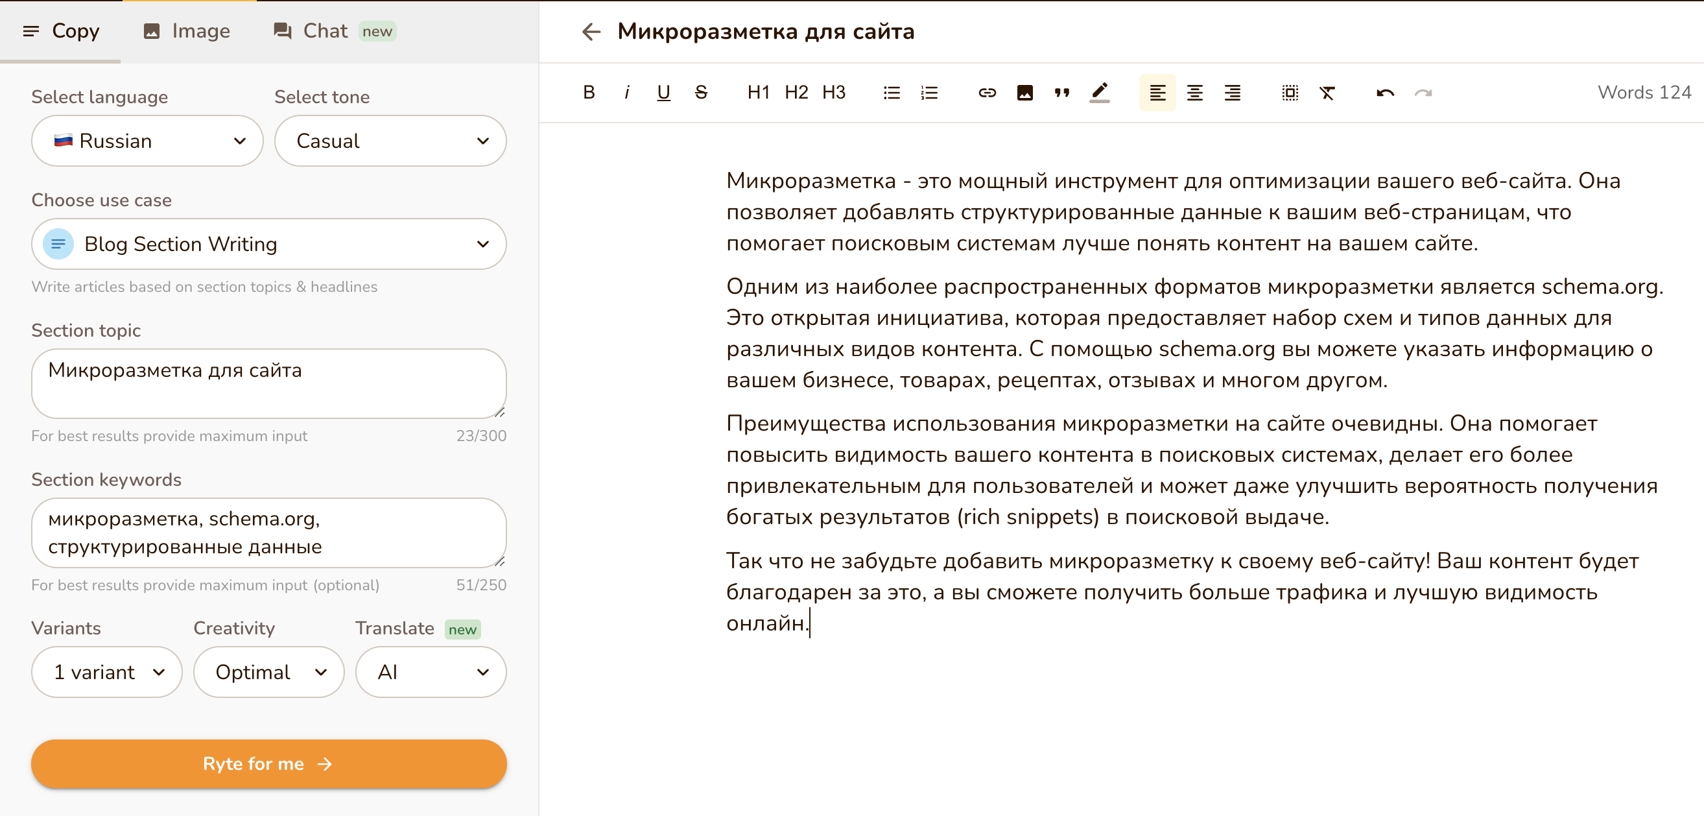Apply the H1 heading style
This screenshot has width=1704, height=816.
click(x=757, y=93)
